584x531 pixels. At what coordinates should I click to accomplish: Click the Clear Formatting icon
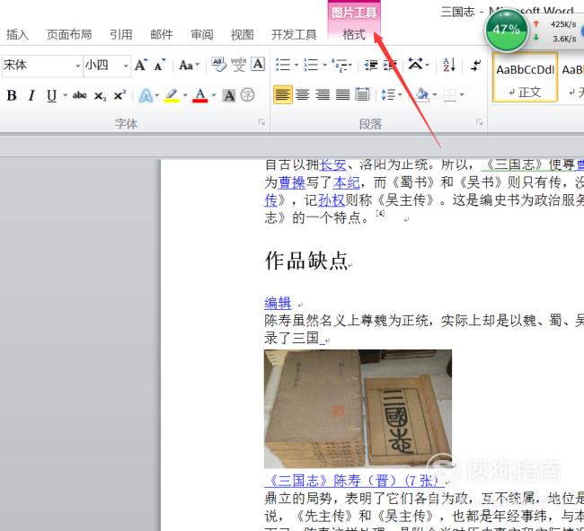pos(218,65)
